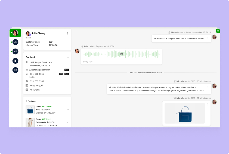The width and height of the screenshot is (229, 154).
Task: Click the call icon beside 'Julie called'
Action: tap(82, 46)
